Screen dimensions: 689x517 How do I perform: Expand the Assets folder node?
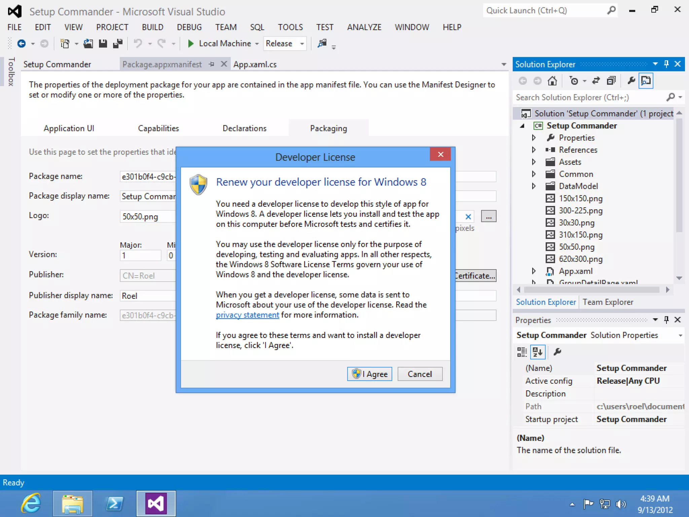(x=534, y=162)
